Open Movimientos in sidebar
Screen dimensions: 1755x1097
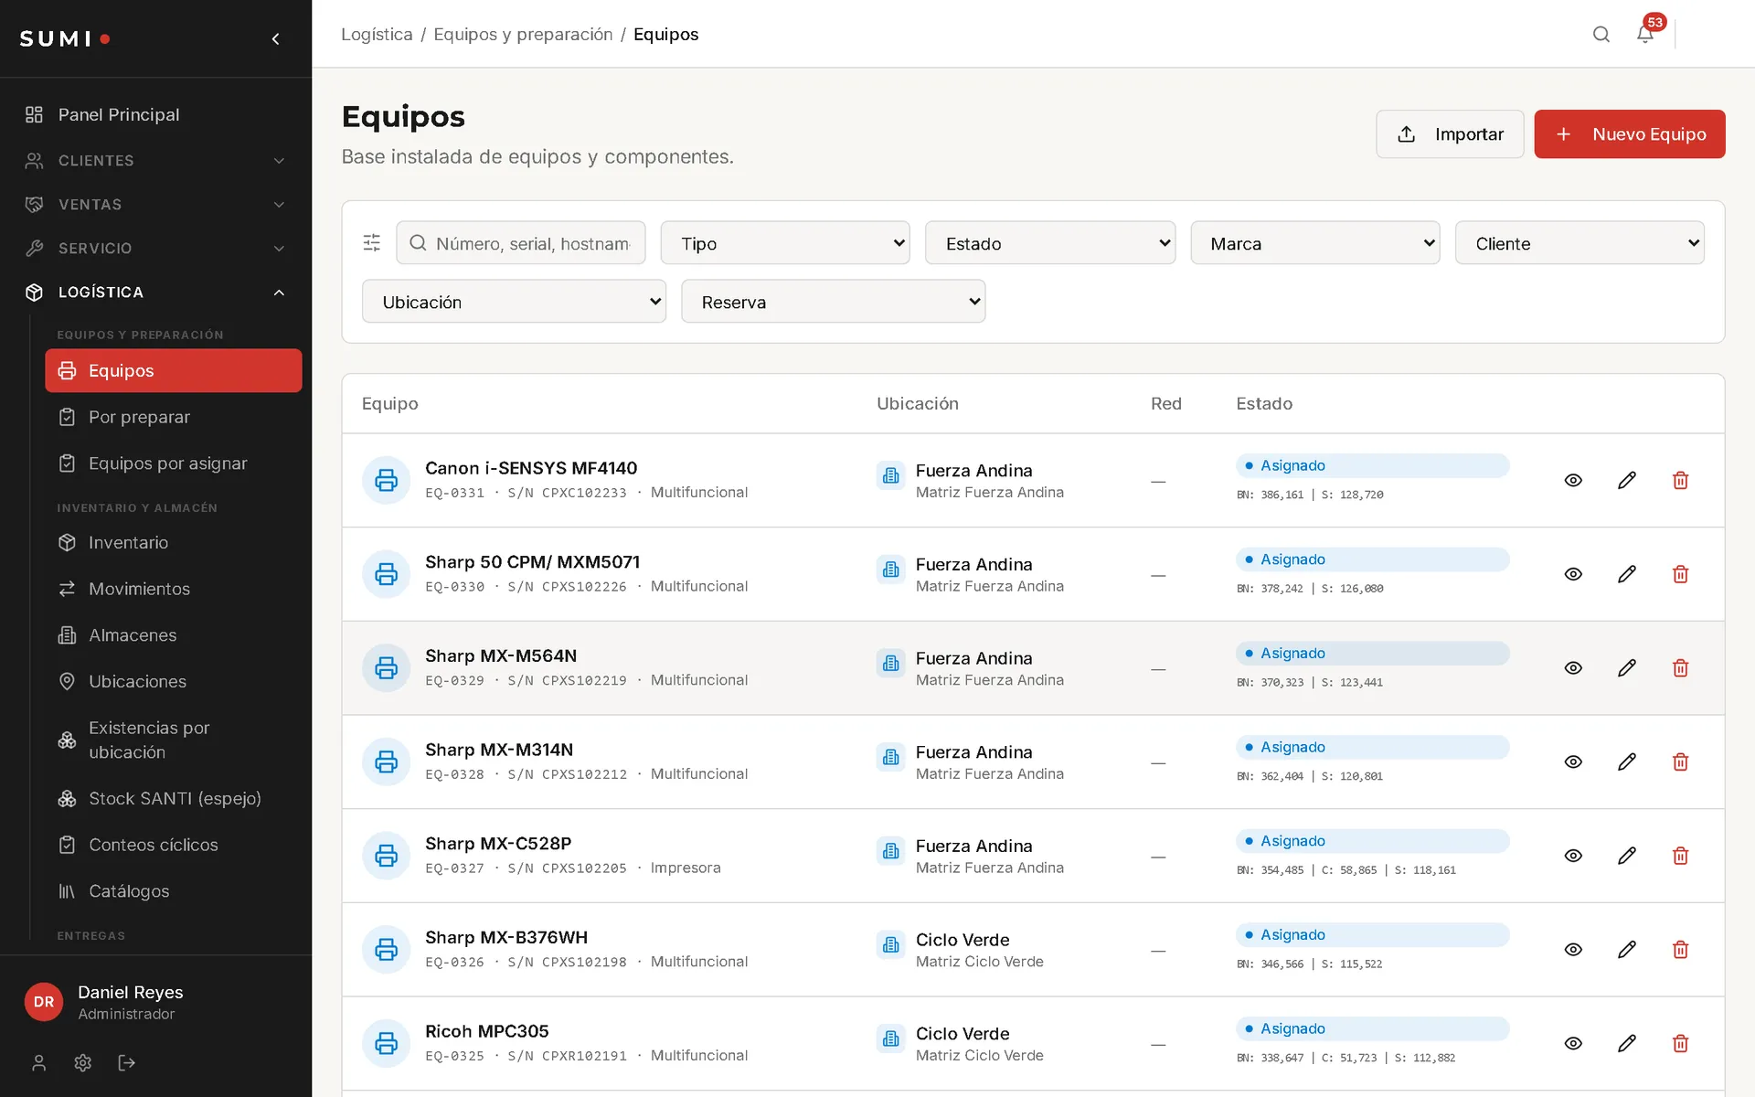(174, 590)
